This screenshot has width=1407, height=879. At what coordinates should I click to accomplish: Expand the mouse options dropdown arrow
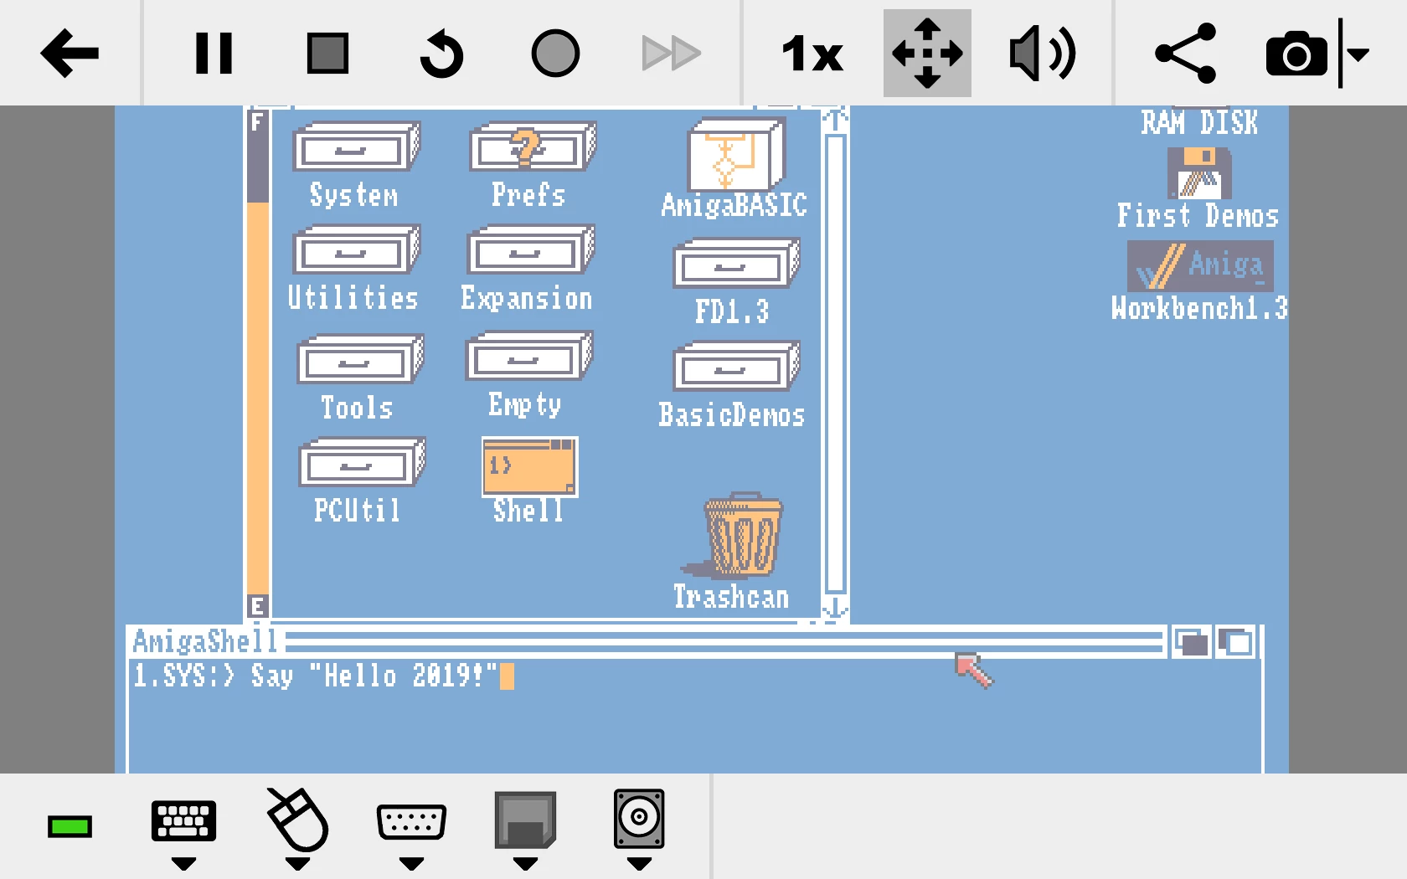[x=297, y=864]
